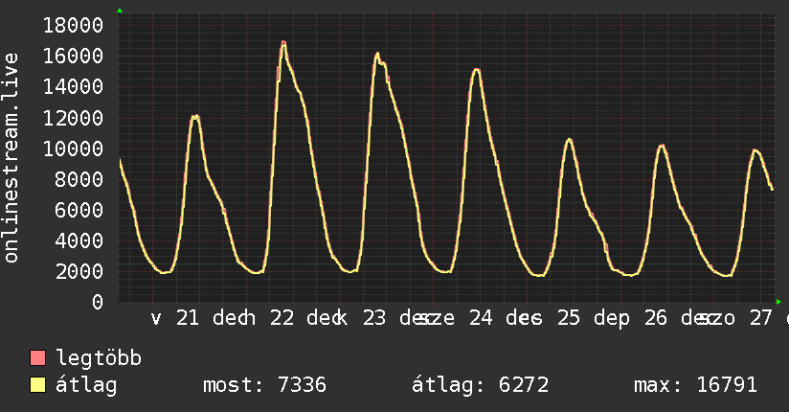789x412 pixels.
Task: Click the highest peak near 22 dec
Action: [283, 43]
